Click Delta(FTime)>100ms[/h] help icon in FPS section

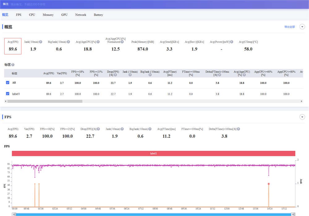point(239,129)
